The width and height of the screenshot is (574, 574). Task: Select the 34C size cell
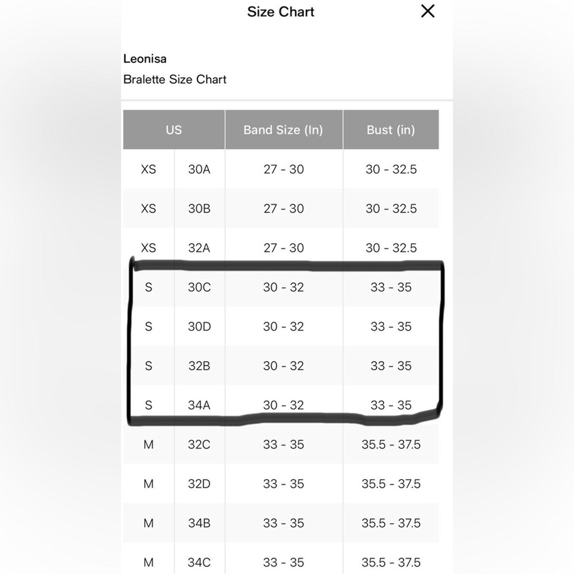point(199,562)
